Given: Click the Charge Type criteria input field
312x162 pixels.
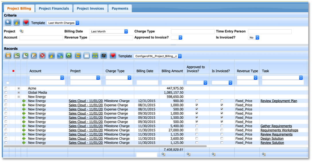Looking at the screenshot, I should [193, 32].
